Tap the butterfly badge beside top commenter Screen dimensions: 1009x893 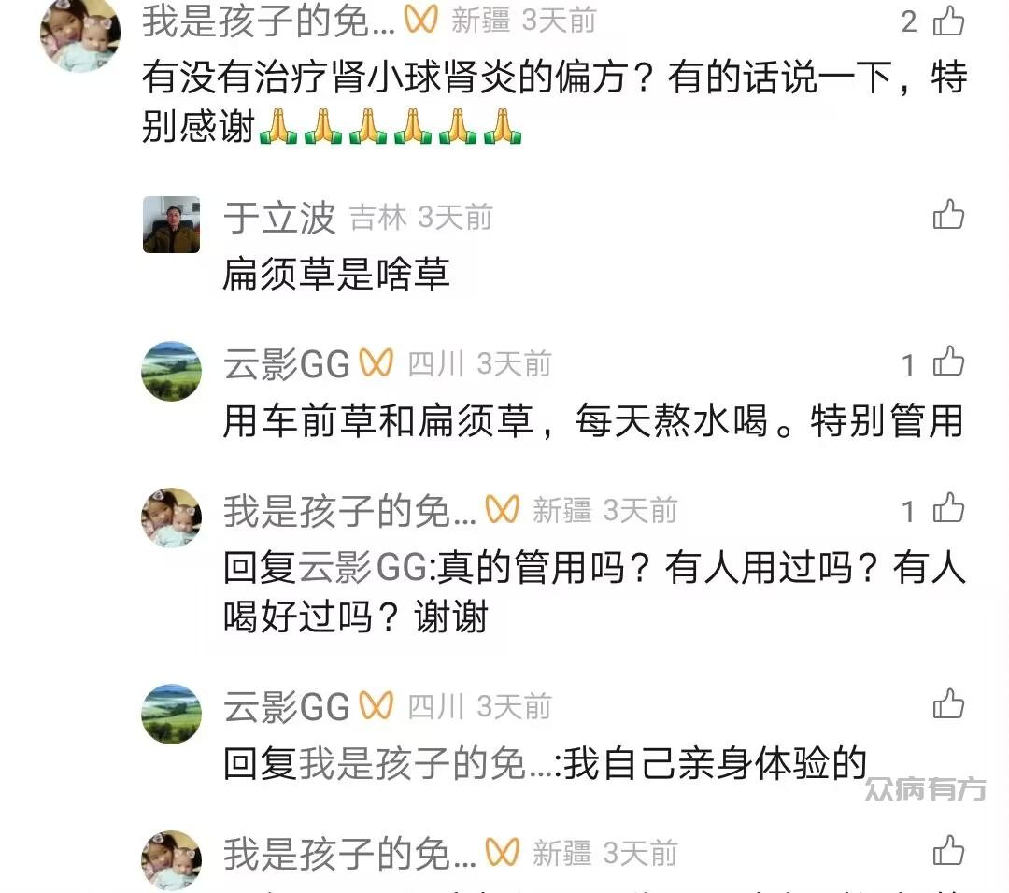click(x=420, y=19)
